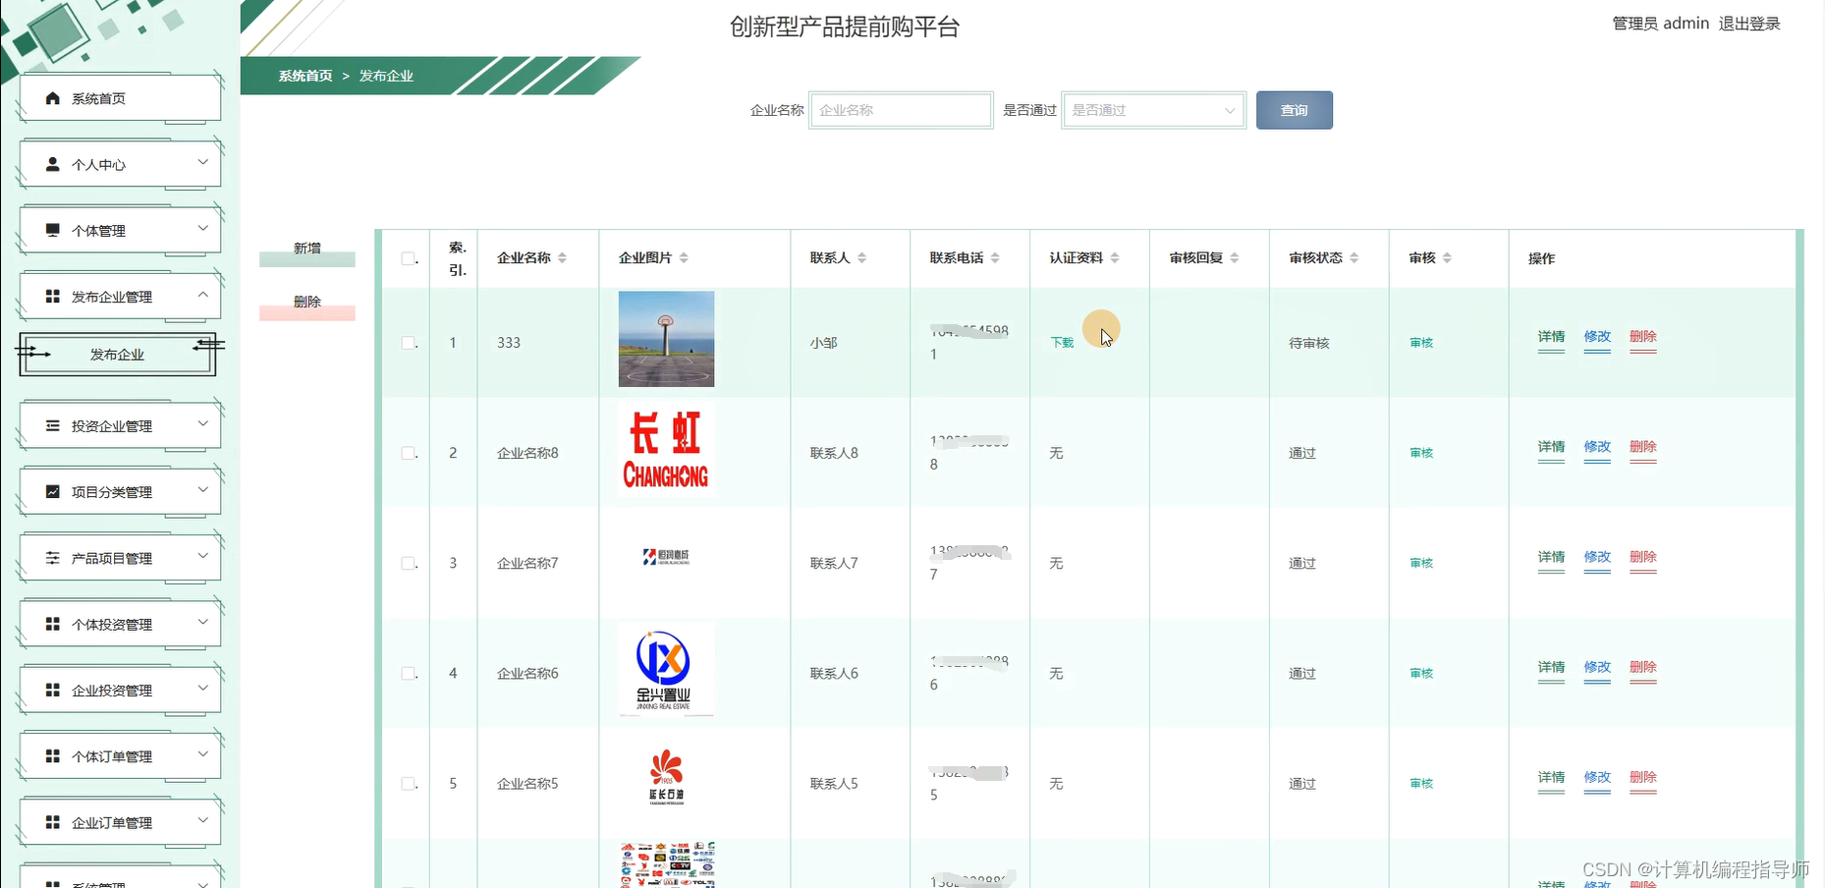
Task: Toggle the select-all checkbox in table header
Action: click(x=408, y=258)
